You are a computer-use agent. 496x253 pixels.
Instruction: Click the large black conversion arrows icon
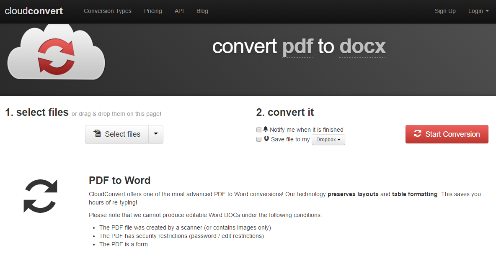tap(41, 196)
